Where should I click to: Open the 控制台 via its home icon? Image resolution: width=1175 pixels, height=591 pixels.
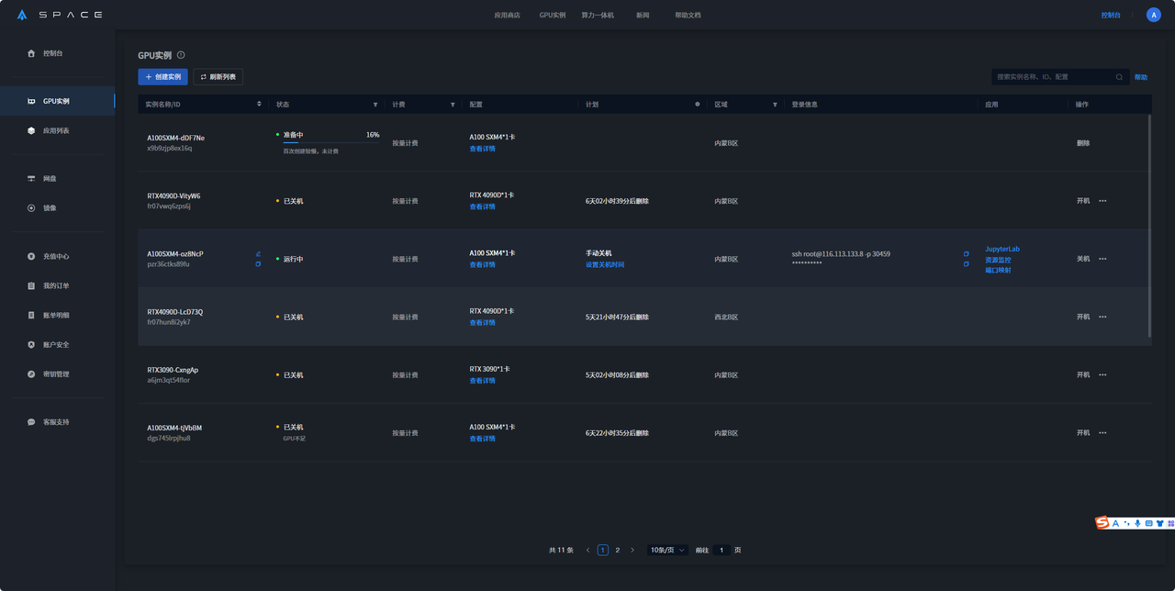[31, 52]
